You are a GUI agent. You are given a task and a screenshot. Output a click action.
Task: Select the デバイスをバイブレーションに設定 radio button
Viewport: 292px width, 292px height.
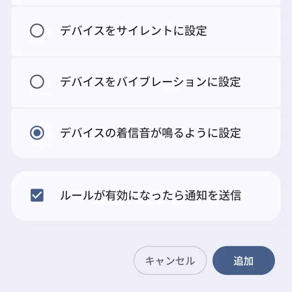click(37, 82)
